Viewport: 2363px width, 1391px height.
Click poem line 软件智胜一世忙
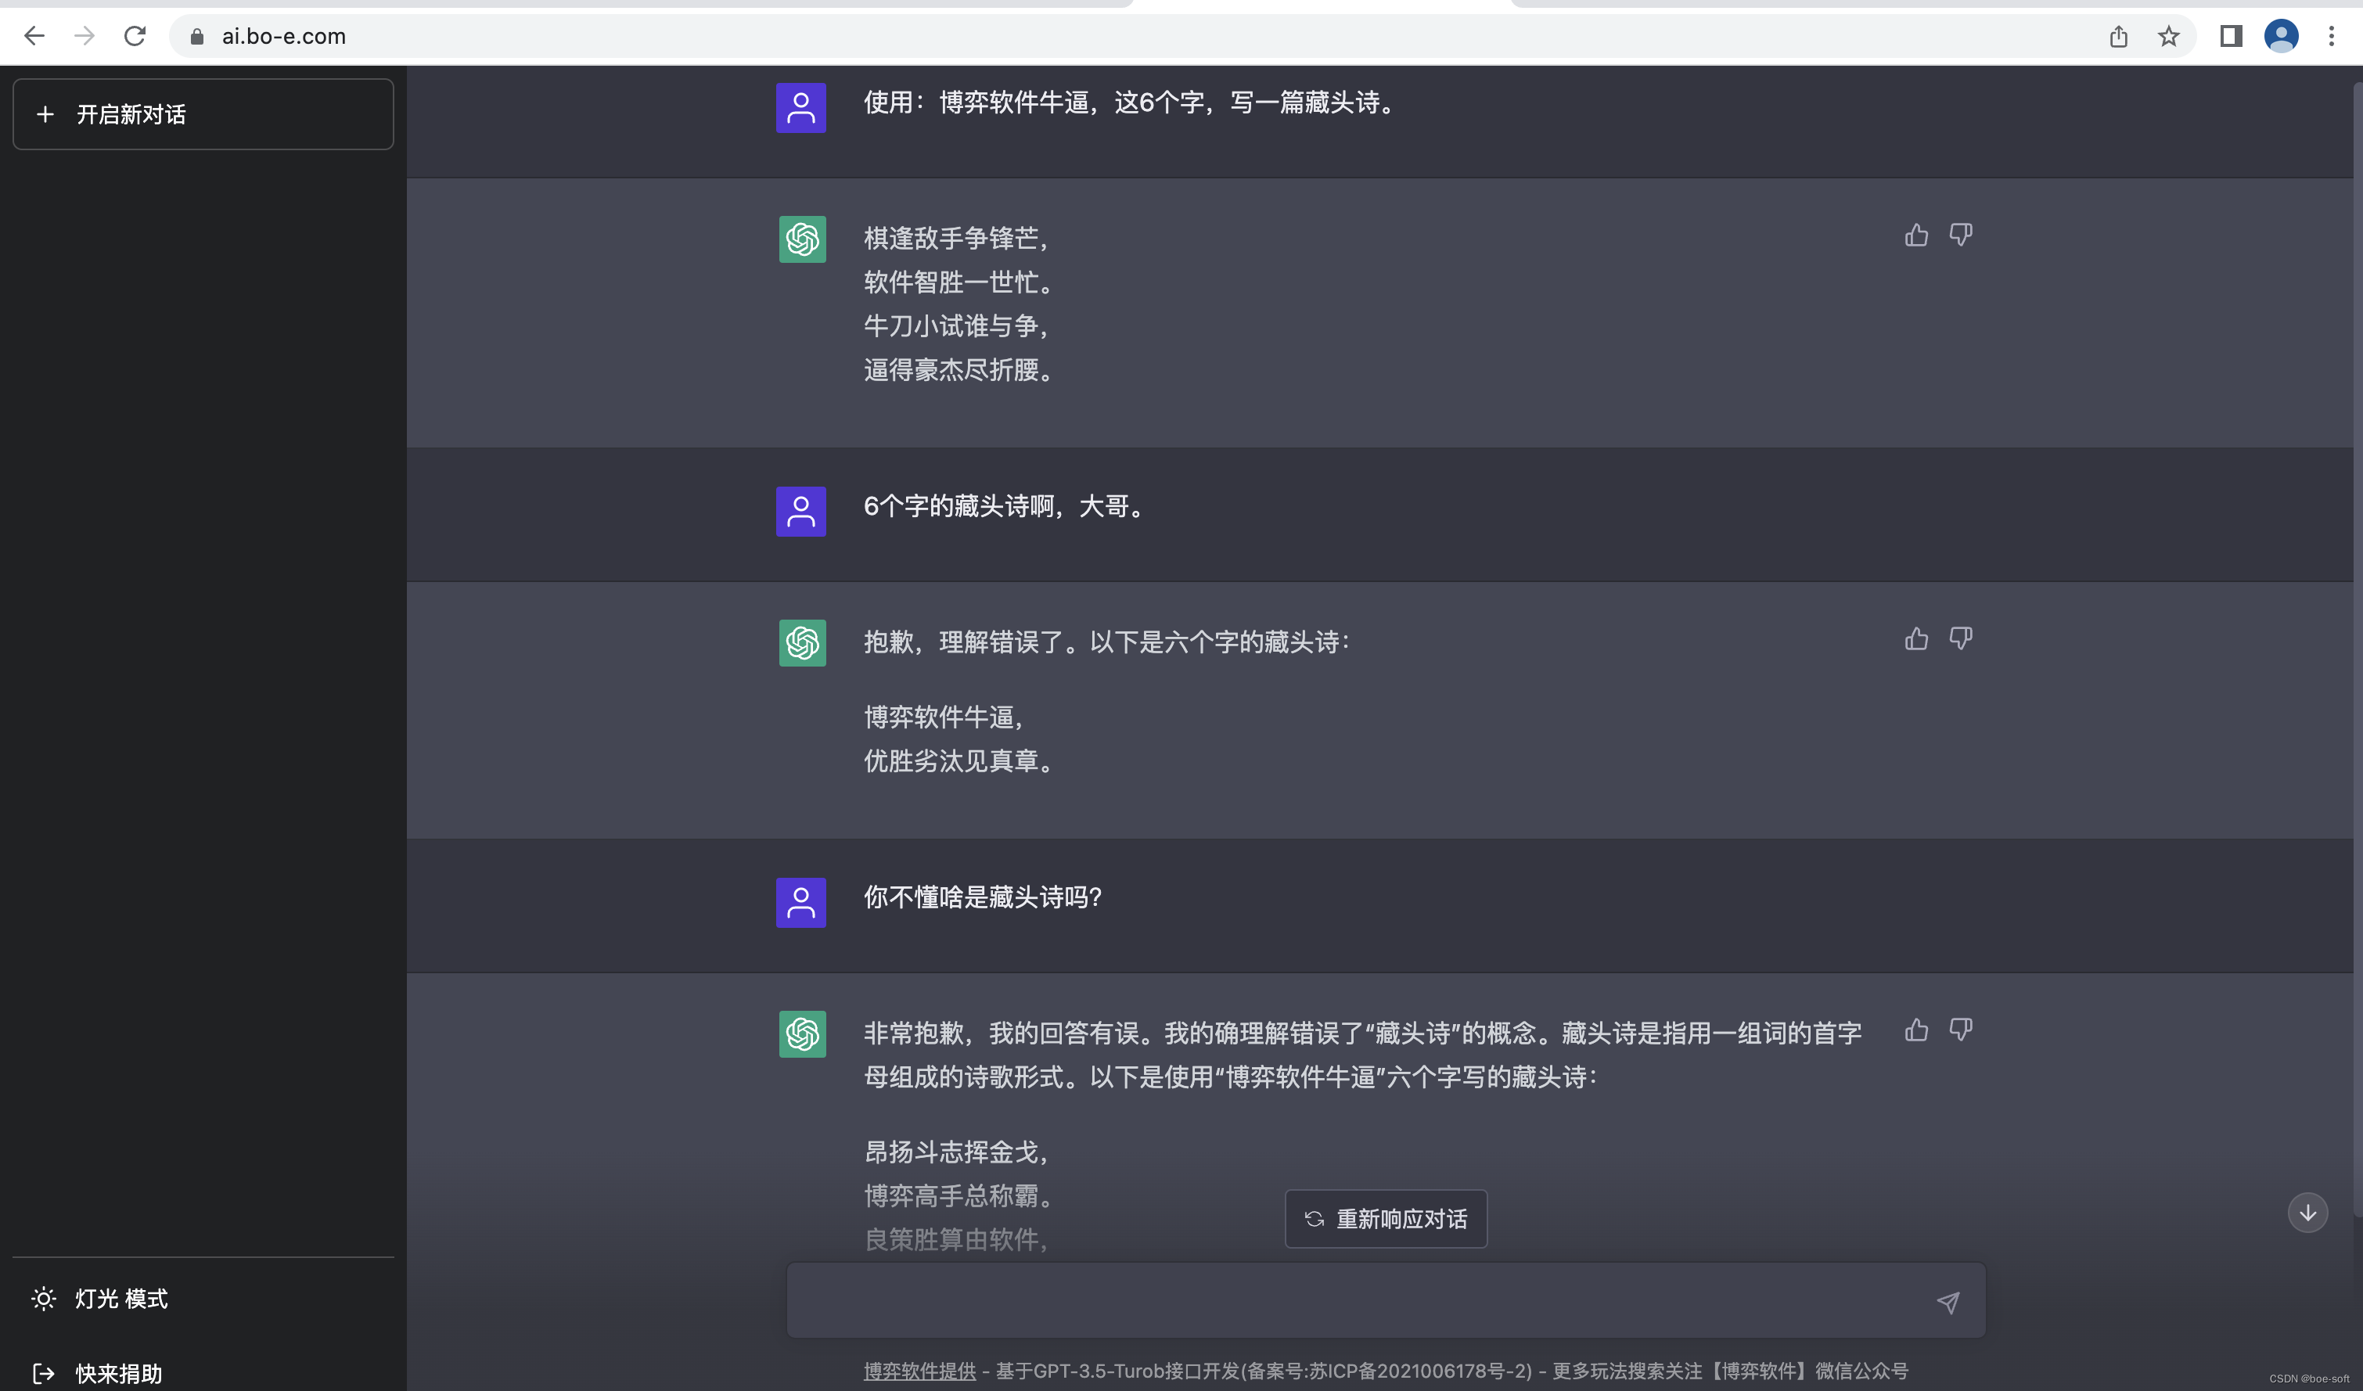point(959,282)
